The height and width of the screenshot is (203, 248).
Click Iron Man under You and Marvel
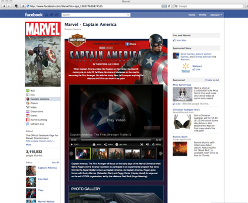(182, 40)
